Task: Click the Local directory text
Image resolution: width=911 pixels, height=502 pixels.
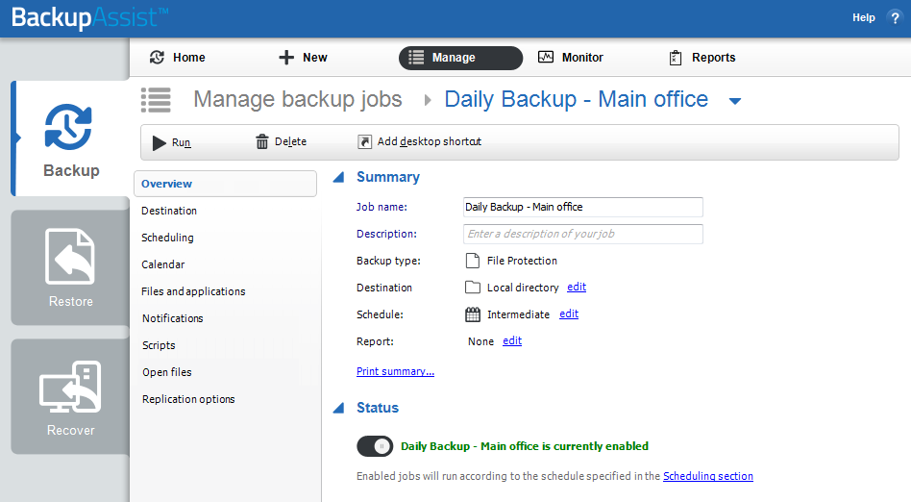Action: click(x=523, y=288)
